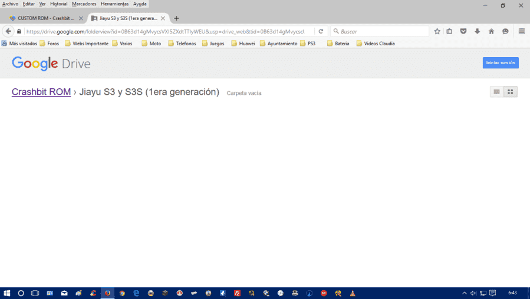Switch to list view in Drive

tap(496, 92)
